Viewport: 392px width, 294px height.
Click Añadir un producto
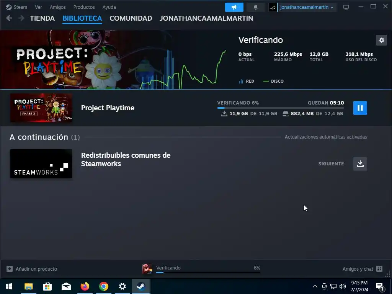click(x=36, y=269)
